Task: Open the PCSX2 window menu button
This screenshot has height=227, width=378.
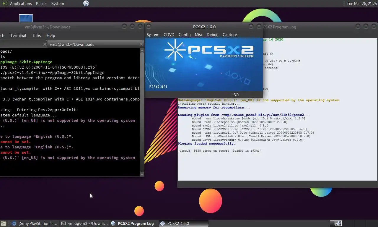Action: pos(149,27)
